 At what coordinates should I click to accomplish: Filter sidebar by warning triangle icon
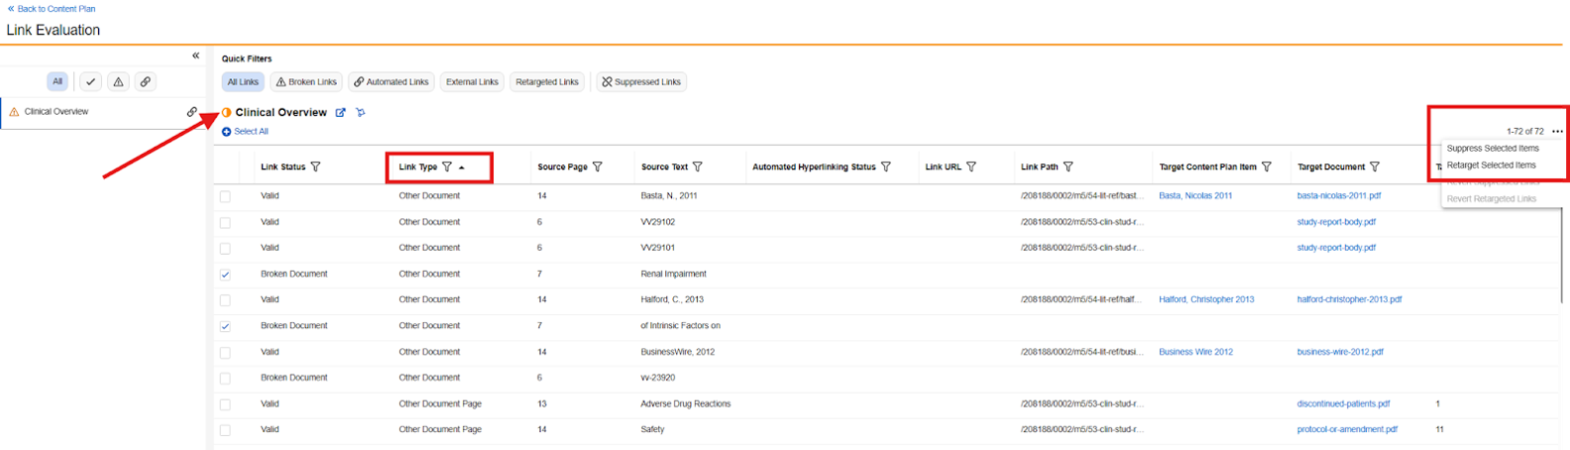(x=118, y=82)
